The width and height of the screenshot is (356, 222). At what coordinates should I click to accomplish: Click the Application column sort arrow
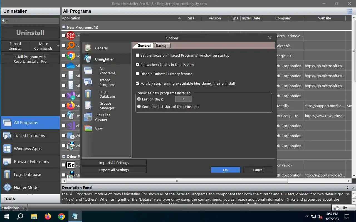(179, 18)
